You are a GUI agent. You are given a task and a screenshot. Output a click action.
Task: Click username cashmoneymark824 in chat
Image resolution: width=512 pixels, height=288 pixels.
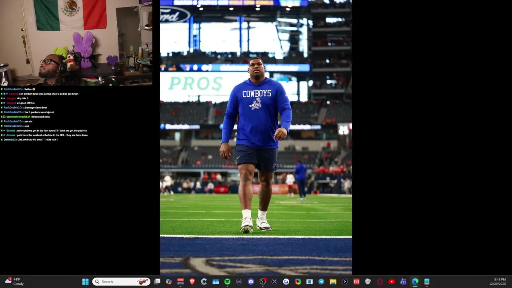click(18, 117)
